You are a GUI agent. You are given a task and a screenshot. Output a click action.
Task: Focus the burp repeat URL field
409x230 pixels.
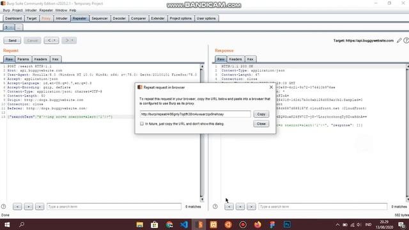(195, 114)
